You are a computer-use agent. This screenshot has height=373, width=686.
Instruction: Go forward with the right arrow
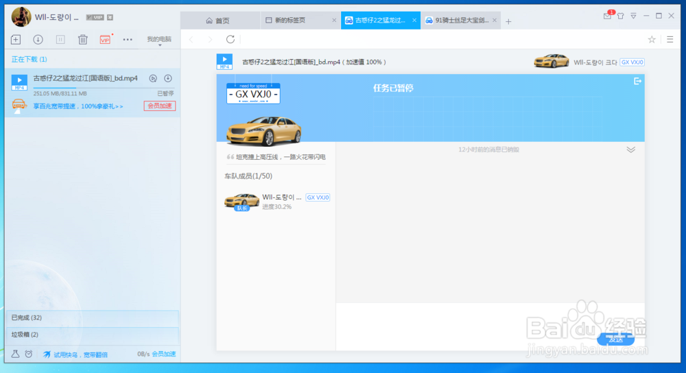coord(210,39)
